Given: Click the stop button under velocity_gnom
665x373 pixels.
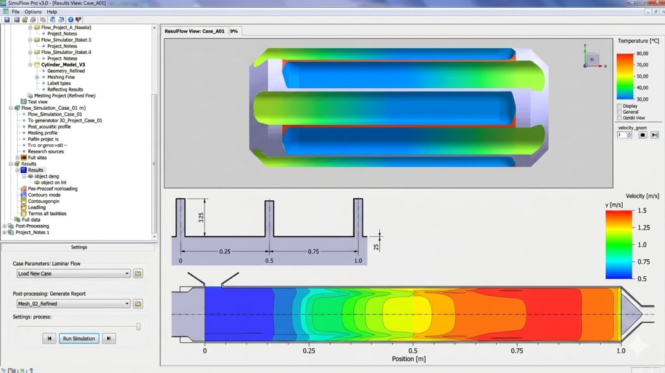Looking at the screenshot, I should pyautogui.click(x=642, y=135).
